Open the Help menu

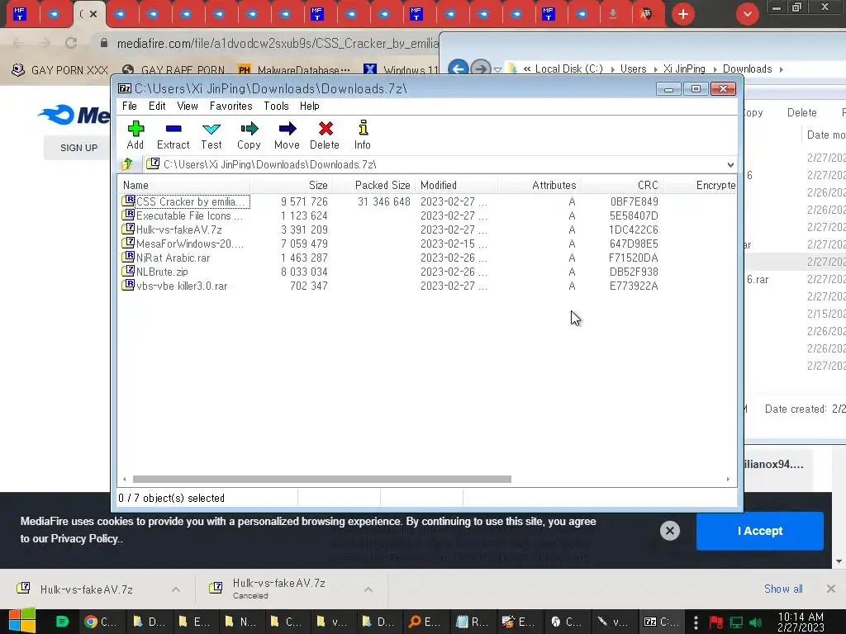coord(310,106)
